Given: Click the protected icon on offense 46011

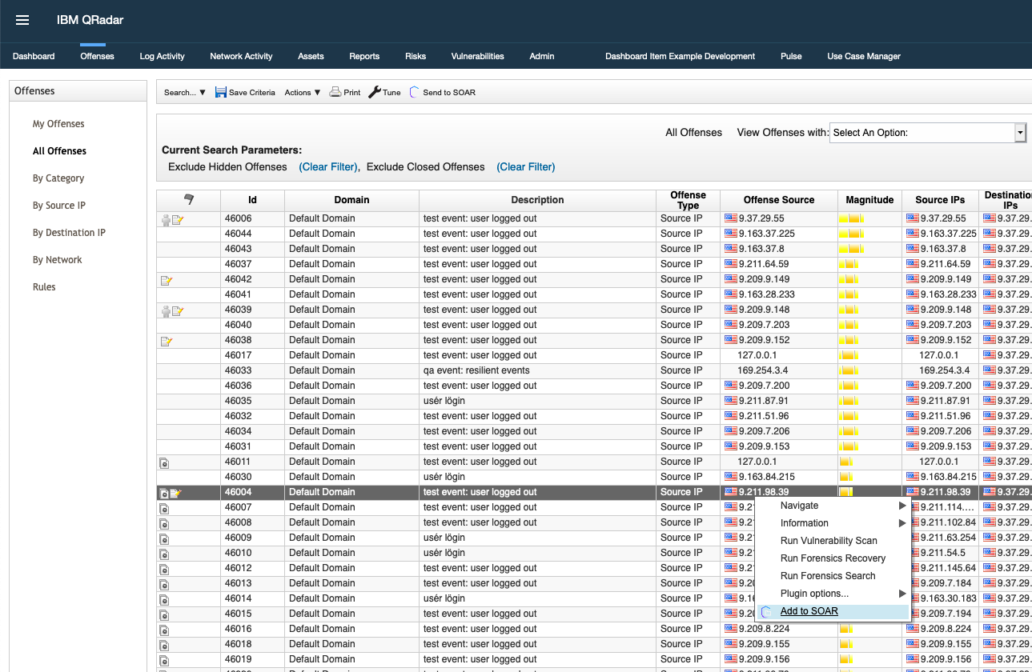Looking at the screenshot, I should [164, 462].
